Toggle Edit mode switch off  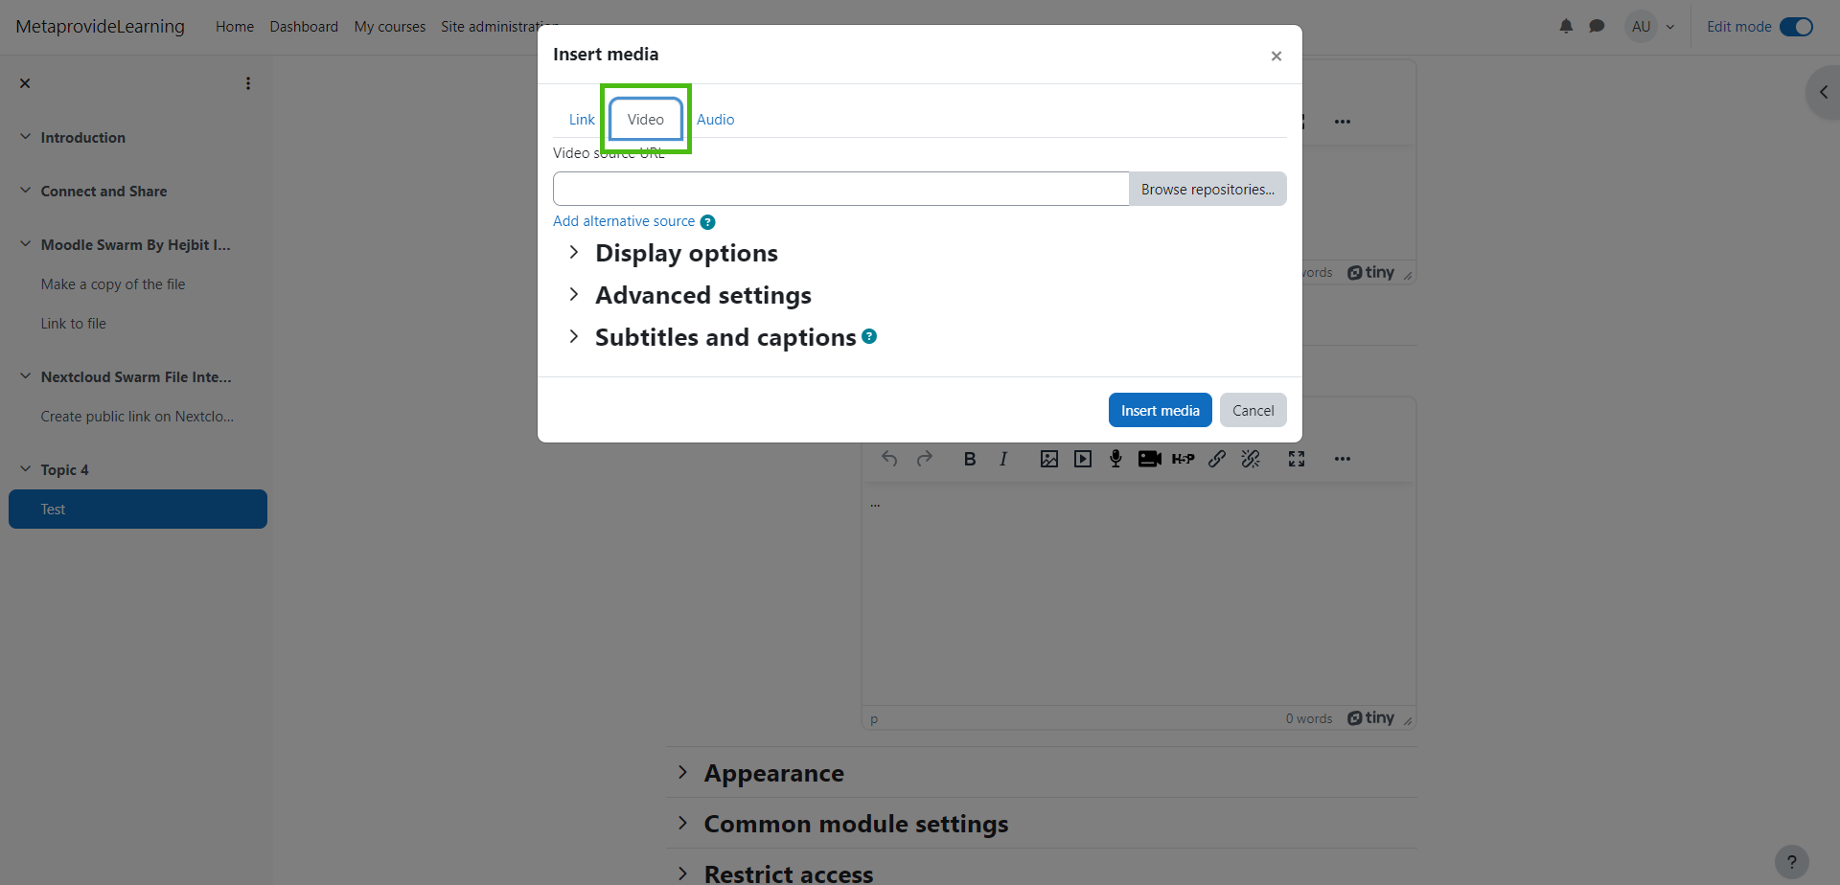[x=1796, y=27]
